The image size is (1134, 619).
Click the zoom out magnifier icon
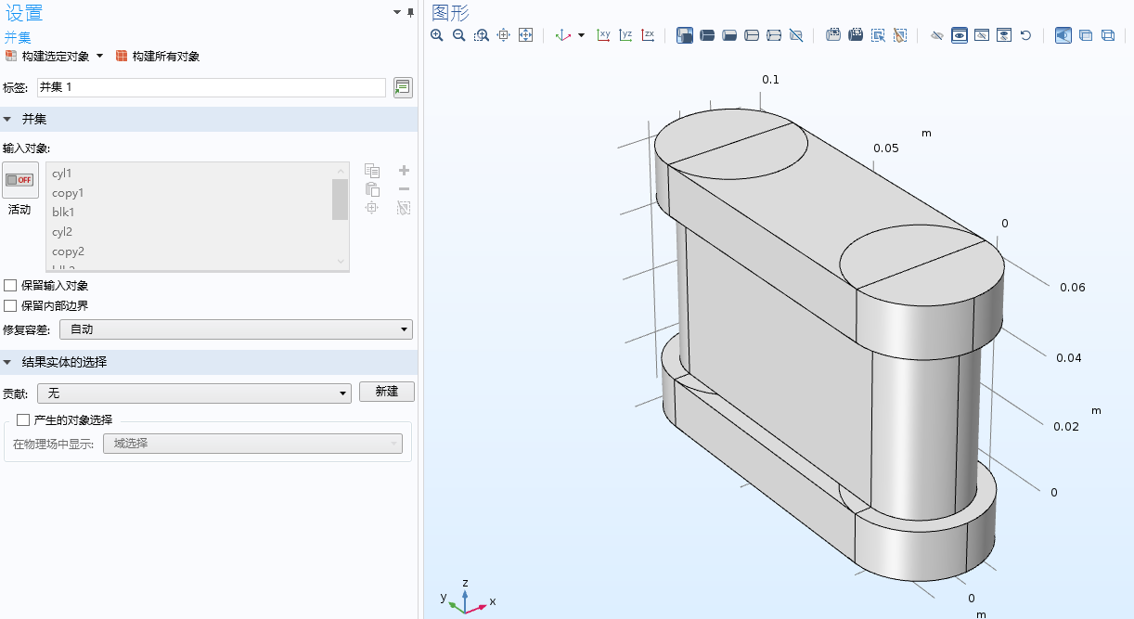coord(459,35)
